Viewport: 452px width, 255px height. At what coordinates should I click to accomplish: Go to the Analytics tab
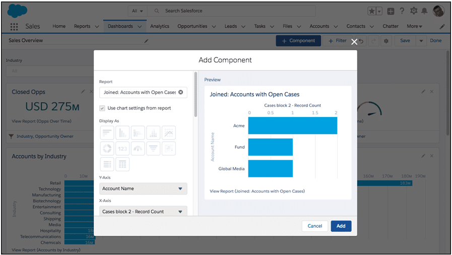pos(160,26)
